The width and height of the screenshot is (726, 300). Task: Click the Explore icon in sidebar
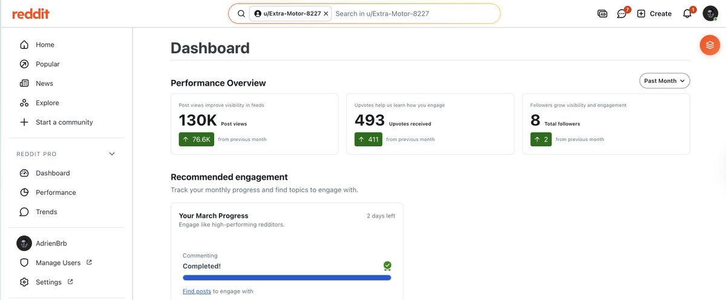coord(24,103)
